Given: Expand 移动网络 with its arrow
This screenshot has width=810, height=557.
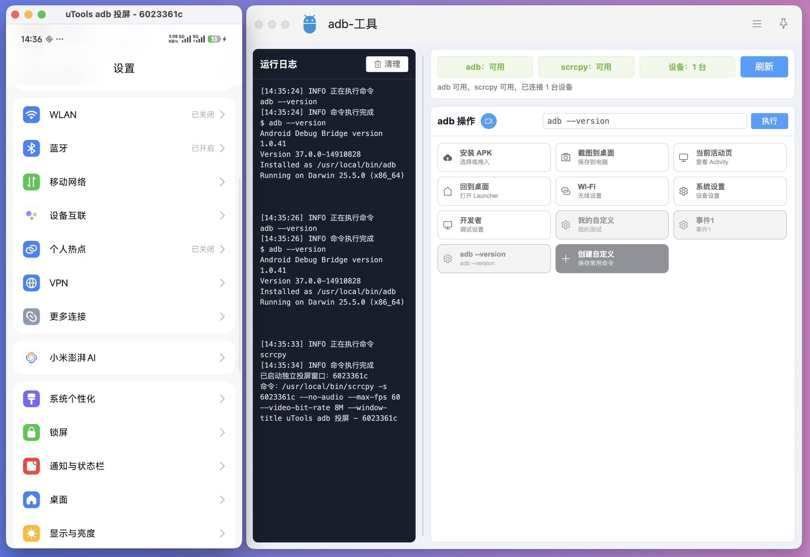Looking at the screenshot, I should pos(222,182).
